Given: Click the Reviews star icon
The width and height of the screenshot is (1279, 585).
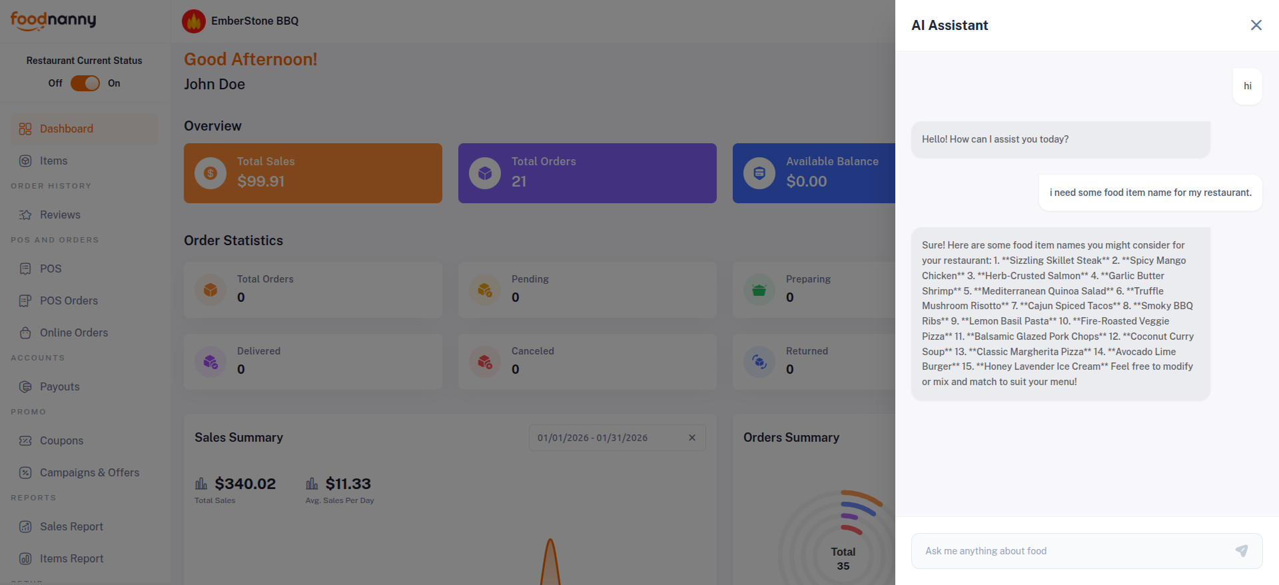Looking at the screenshot, I should point(25,215).
